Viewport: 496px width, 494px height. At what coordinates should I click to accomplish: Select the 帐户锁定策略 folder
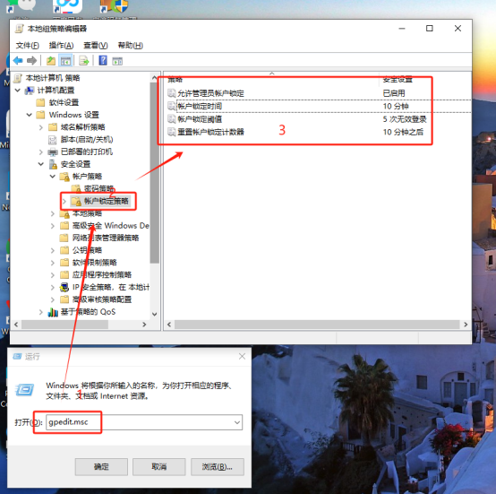point(106,201)
